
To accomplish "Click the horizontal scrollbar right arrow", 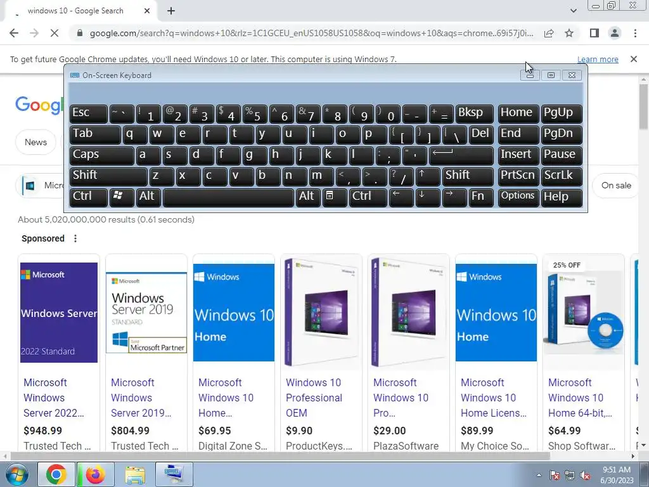I will pos(633,456).
